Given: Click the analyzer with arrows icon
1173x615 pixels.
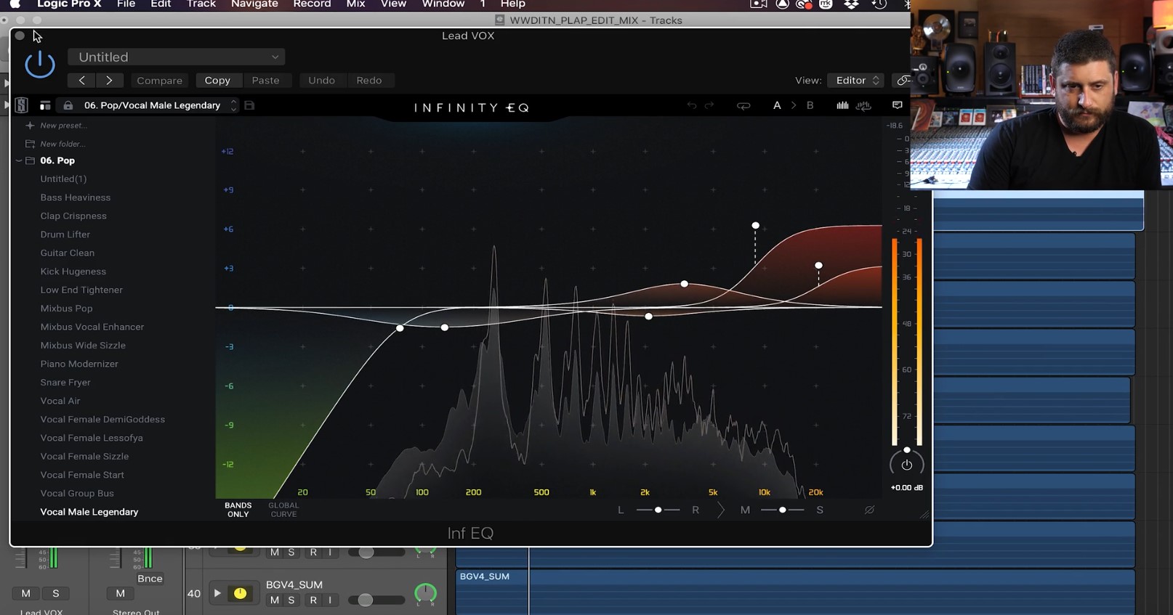Looking at the screenshot, I should pyautogui.click(x=863, y=105).
